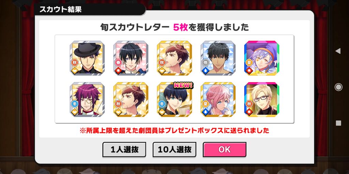The height and width of the screenshot is (174, 349).
Task: Tap the Android back triangle icon
Action: point(338,51)
